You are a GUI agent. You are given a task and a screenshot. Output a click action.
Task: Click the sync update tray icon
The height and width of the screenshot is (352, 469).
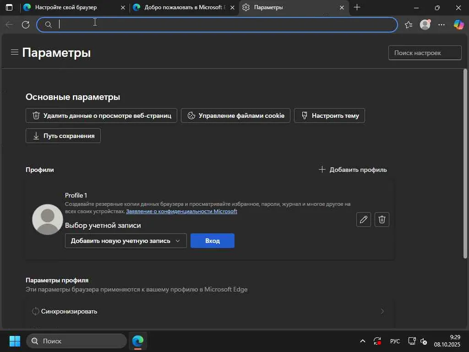click(x=377, y=341)
